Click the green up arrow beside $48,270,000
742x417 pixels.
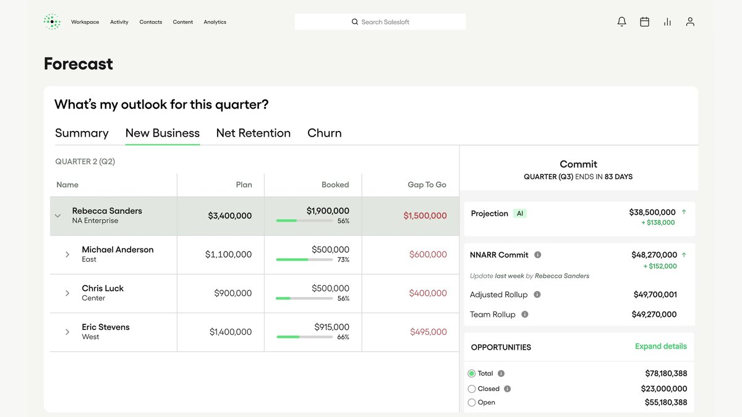click(x=684, y=255)
